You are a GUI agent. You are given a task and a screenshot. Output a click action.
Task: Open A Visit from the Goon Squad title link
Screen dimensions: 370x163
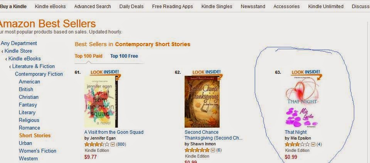tap(114, 132)
